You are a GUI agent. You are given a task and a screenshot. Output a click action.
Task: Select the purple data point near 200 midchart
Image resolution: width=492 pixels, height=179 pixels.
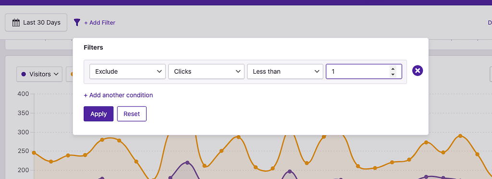tap(290, 171)
